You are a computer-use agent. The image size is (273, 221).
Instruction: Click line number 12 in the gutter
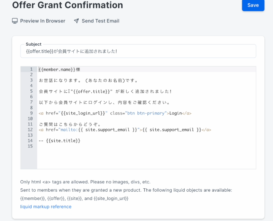coord(30,130)
